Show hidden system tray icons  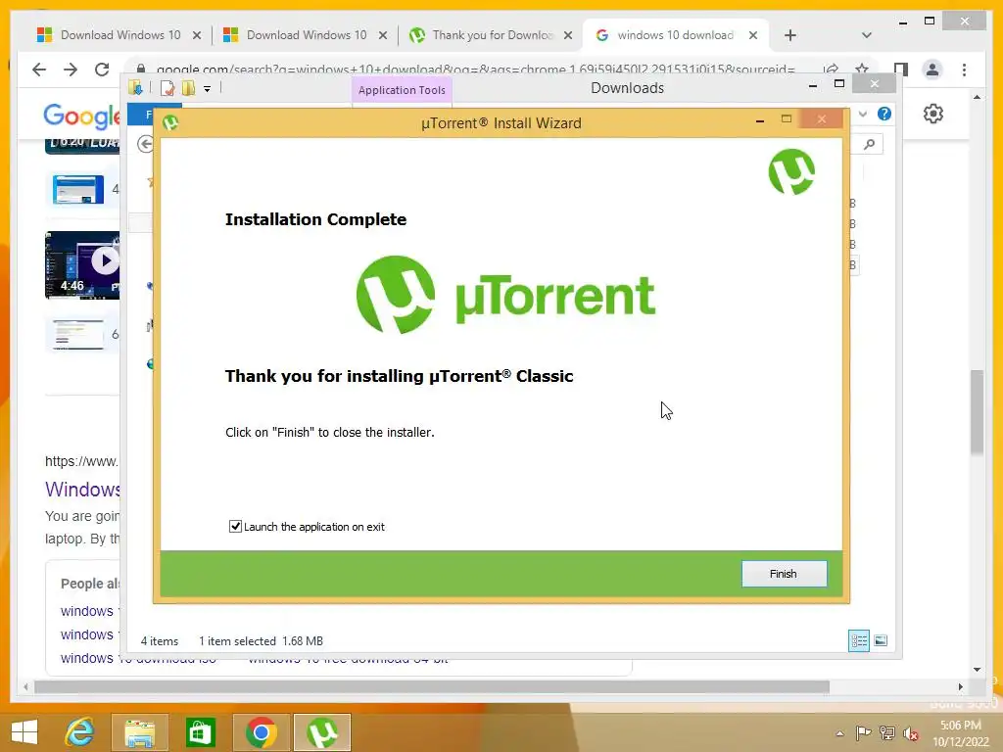[x=839, y=733]
